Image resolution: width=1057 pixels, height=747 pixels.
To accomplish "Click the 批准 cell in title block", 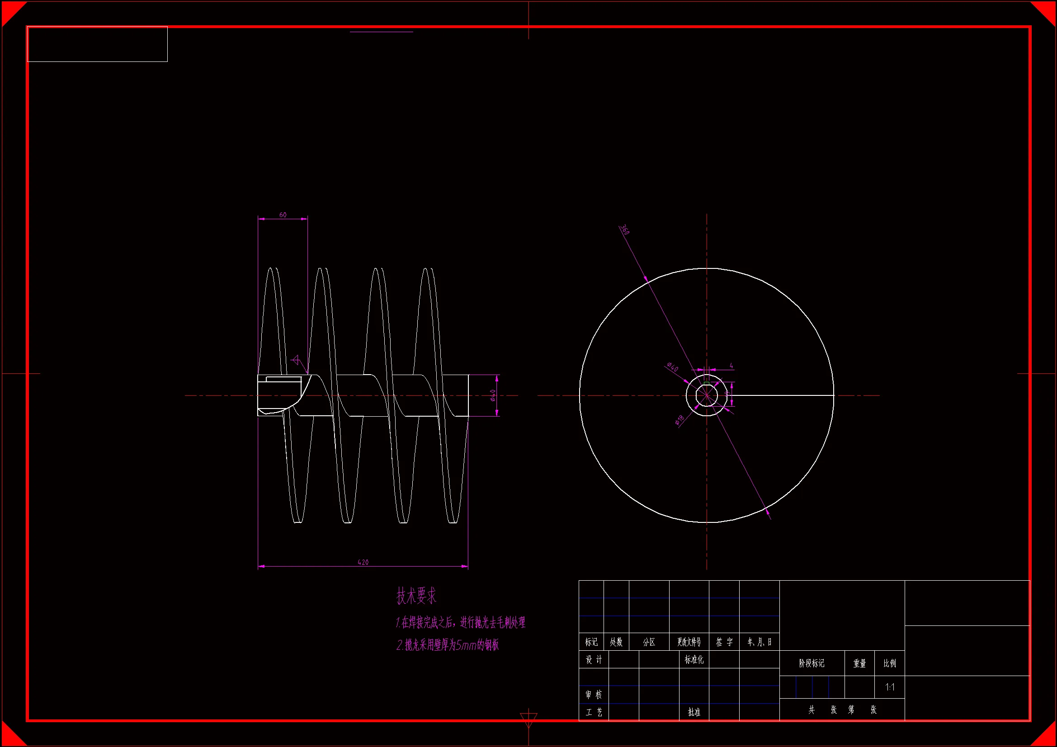I will coord(694,712).
